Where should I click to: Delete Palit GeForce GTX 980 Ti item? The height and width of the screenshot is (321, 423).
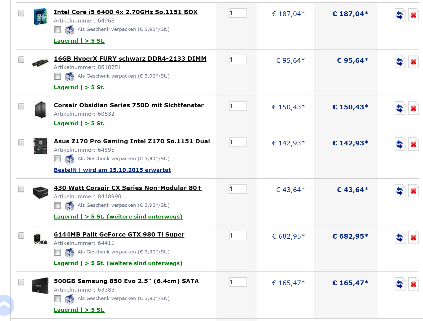click(413, 237)
